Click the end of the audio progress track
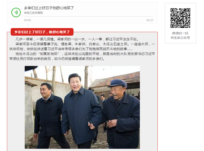The image size is (204, 151). [153, 16]
